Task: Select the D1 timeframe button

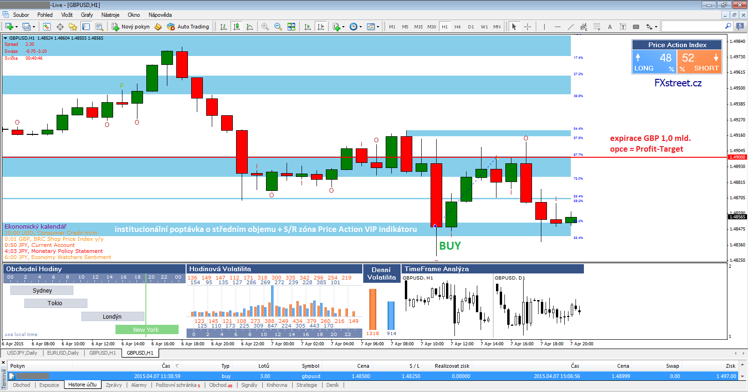Action: point(471,27)
